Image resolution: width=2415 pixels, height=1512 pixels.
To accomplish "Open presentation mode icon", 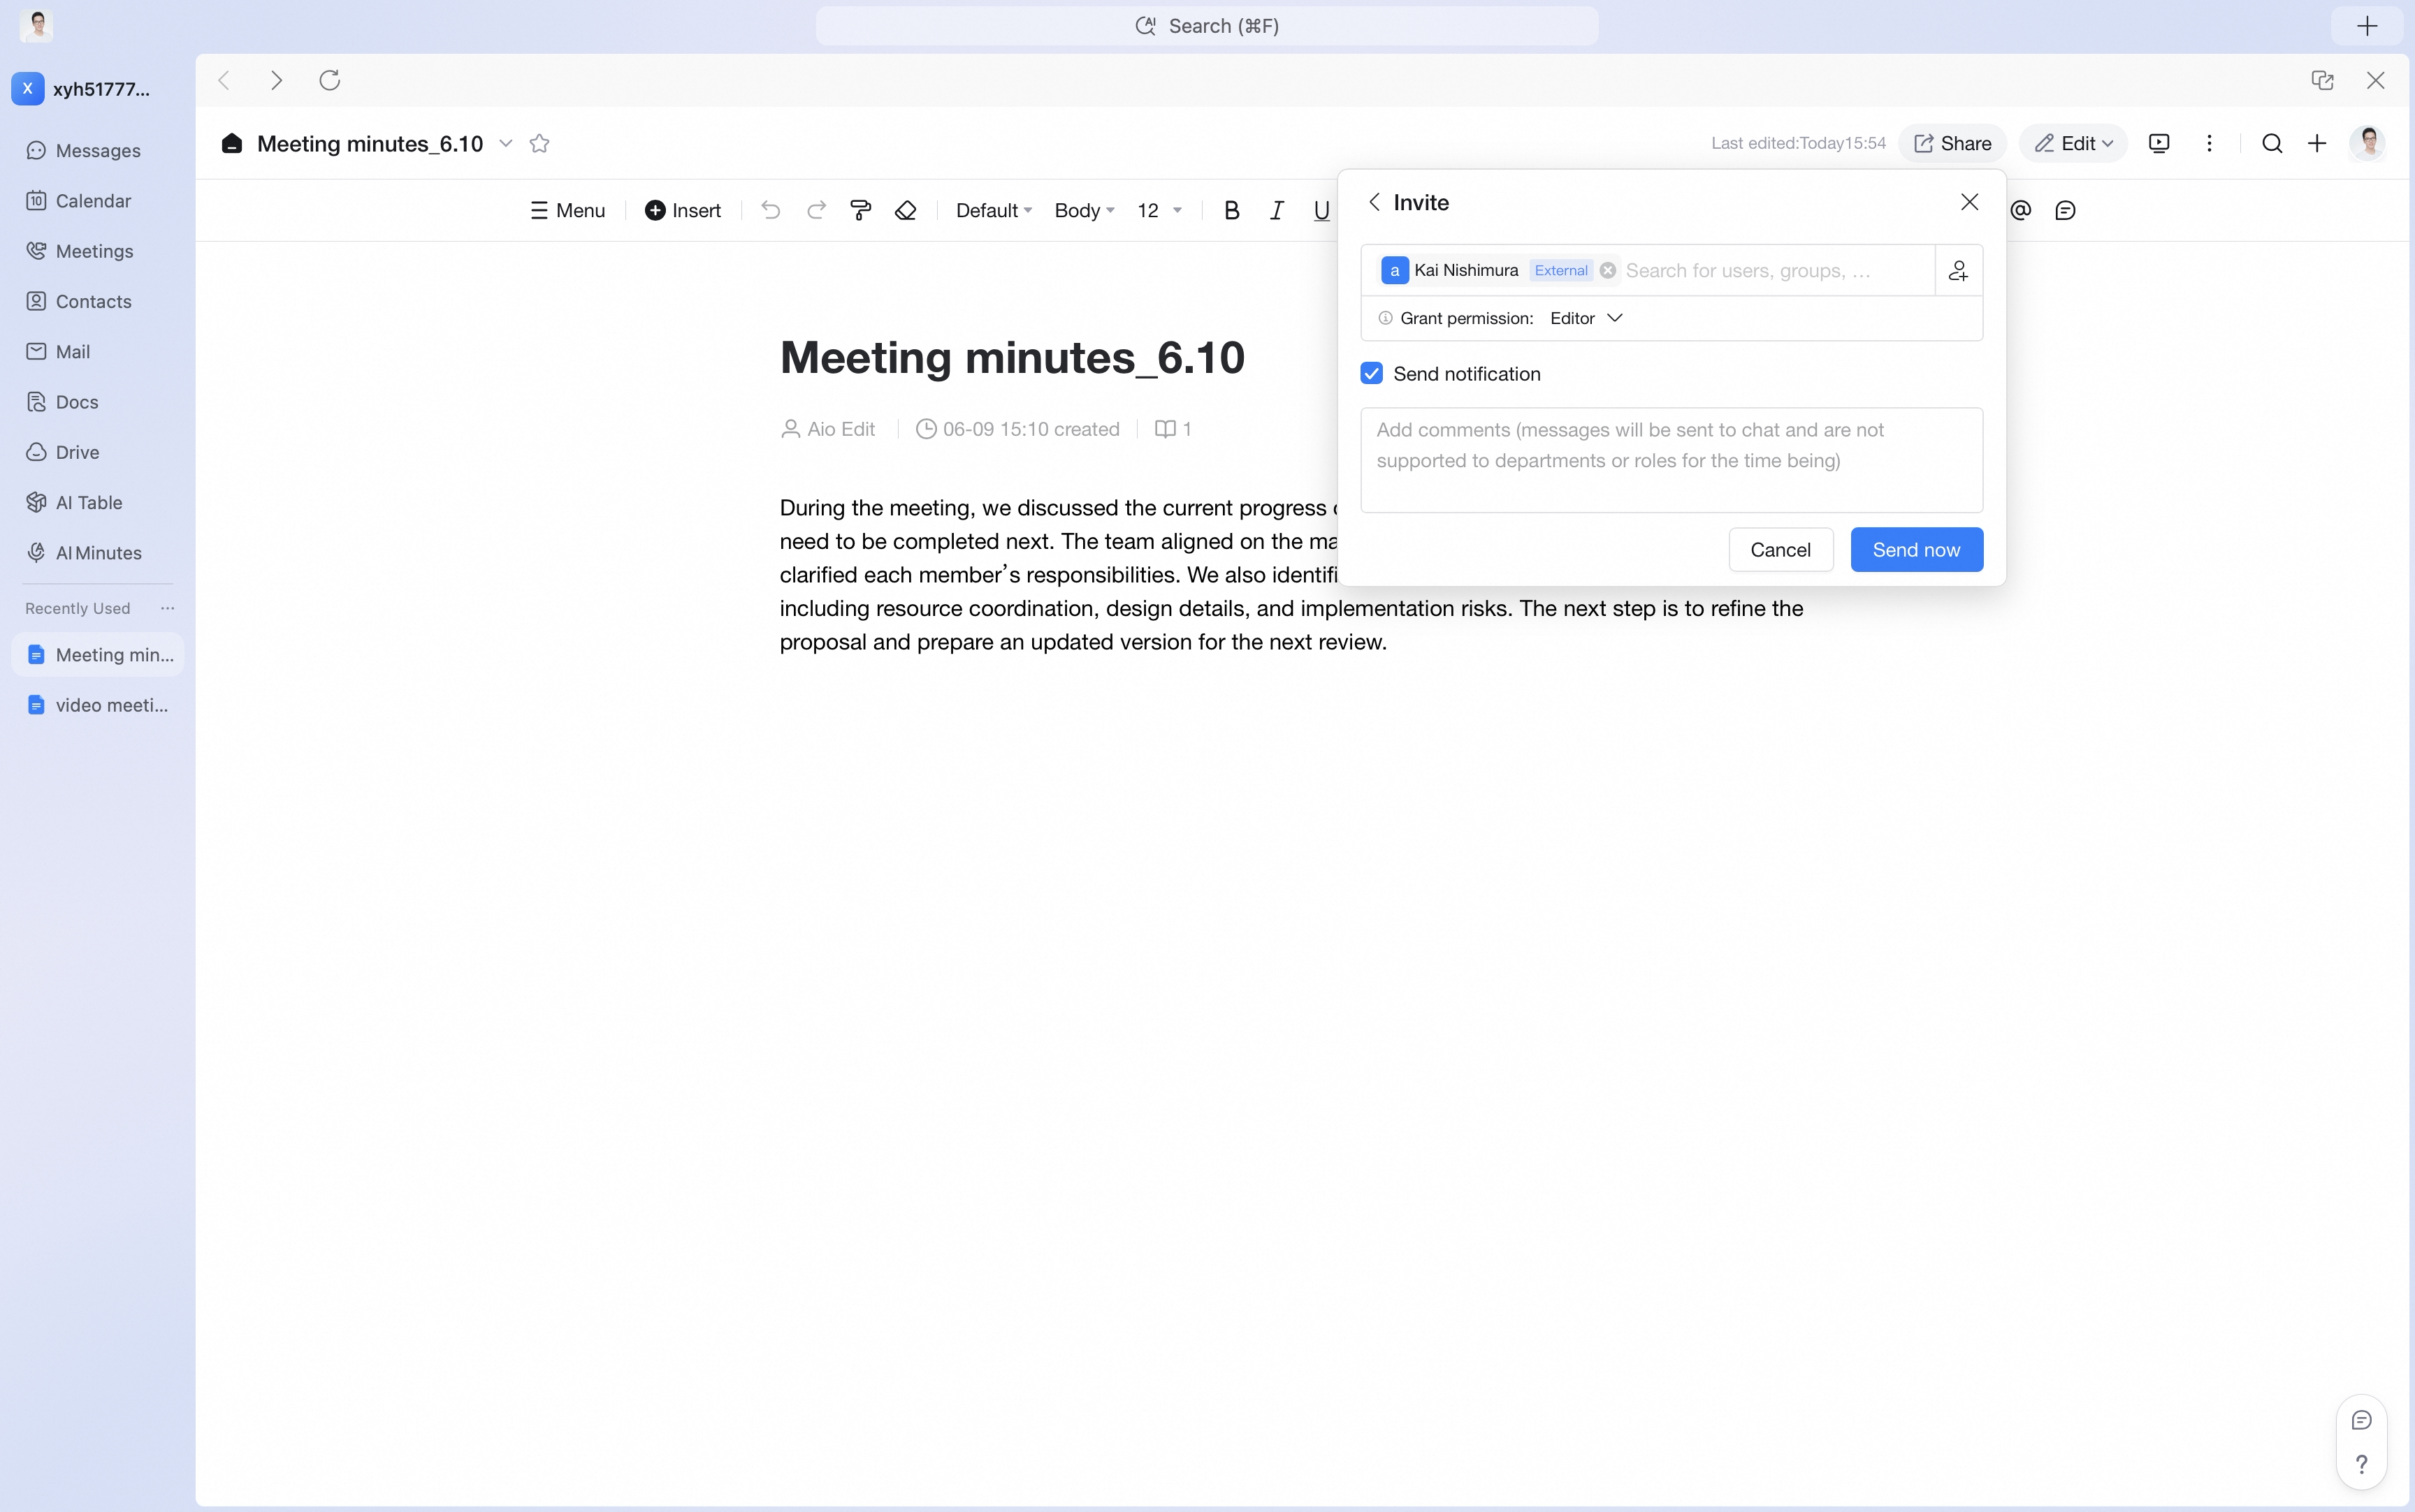I will click(2159, 143).
